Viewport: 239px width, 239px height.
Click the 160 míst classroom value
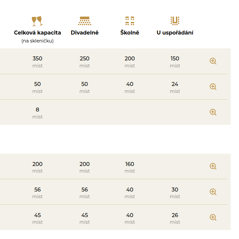[130, 167]
